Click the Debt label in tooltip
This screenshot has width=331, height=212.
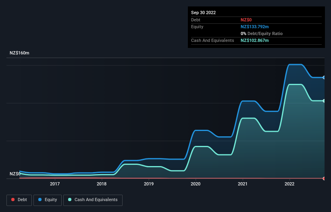[x=196, y=20]
